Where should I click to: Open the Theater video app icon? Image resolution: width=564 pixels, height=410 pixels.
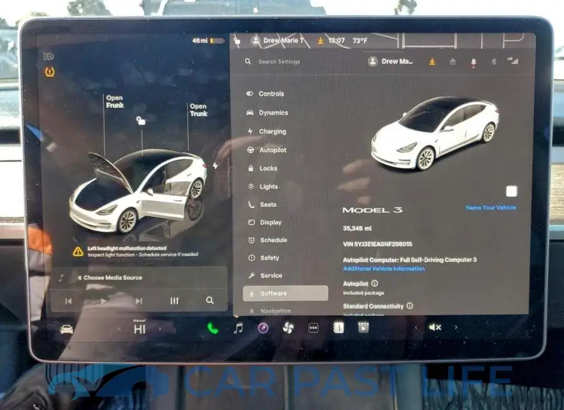point(363,328)
